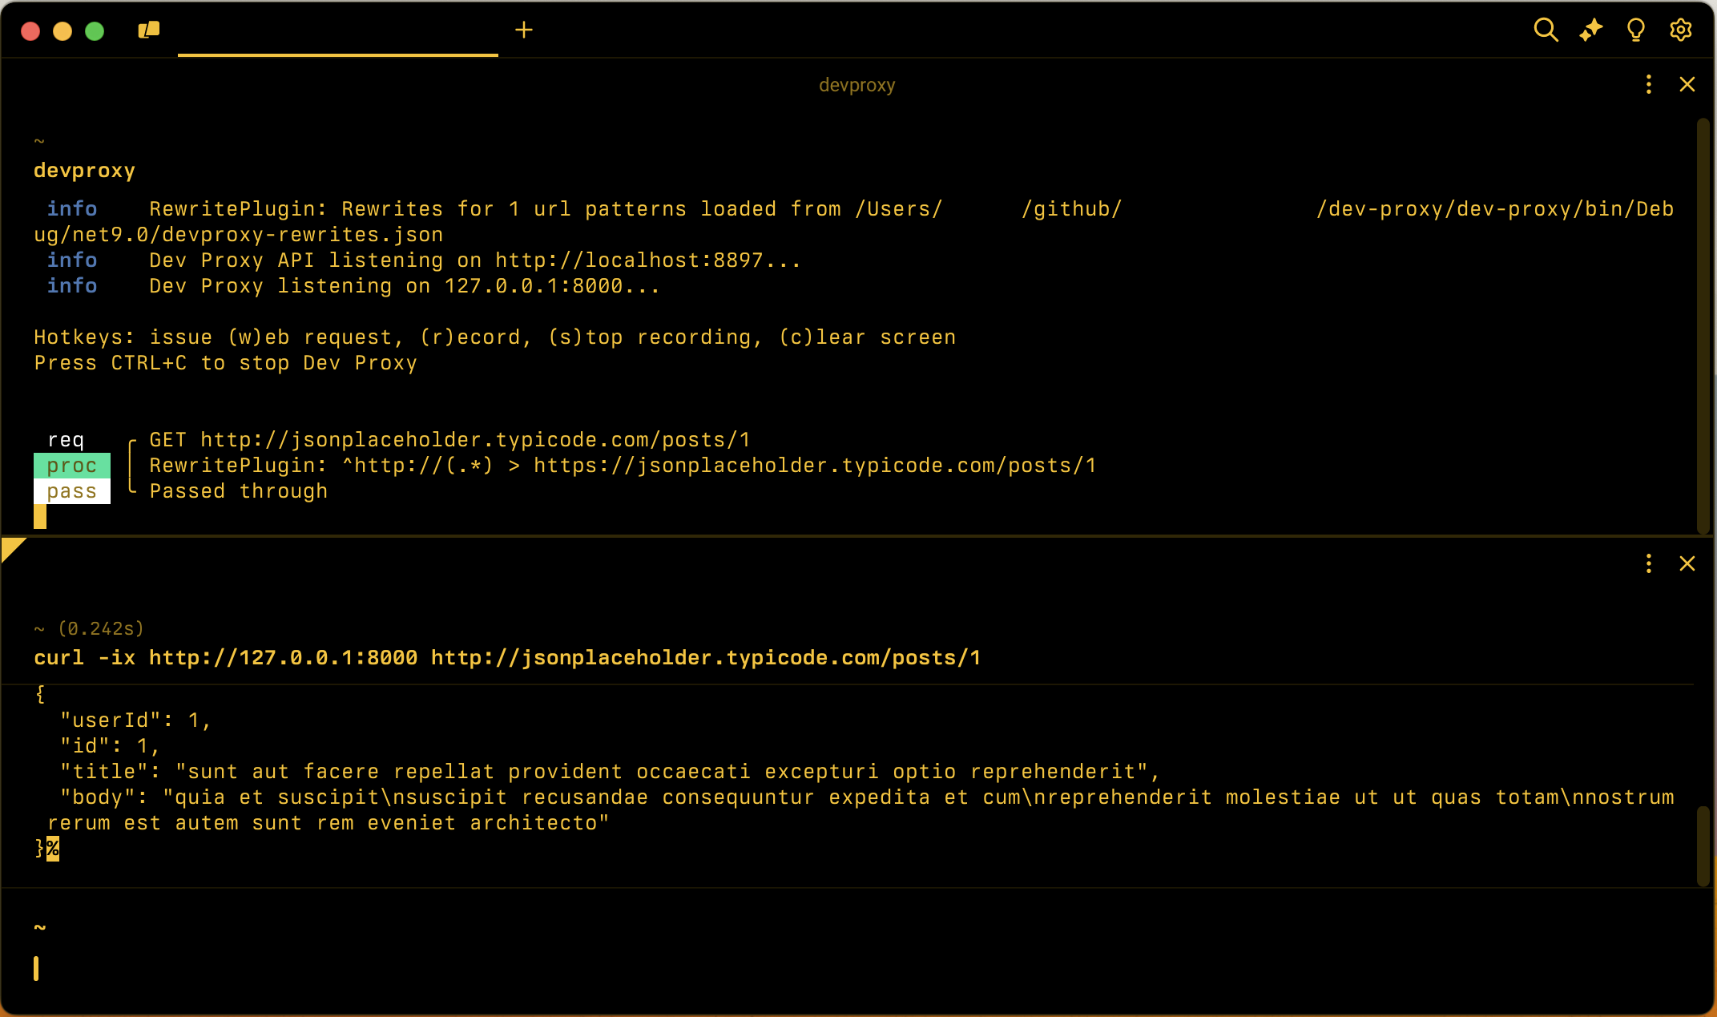1717x1017 pixels.
Task: Click the jsonplaceholder GET request URL
Action: (x=475, y=440)
